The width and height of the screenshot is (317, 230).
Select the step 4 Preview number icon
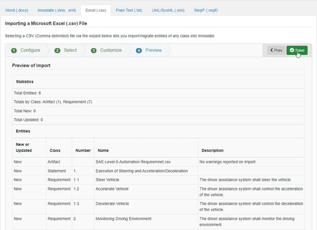click(139, 51)
